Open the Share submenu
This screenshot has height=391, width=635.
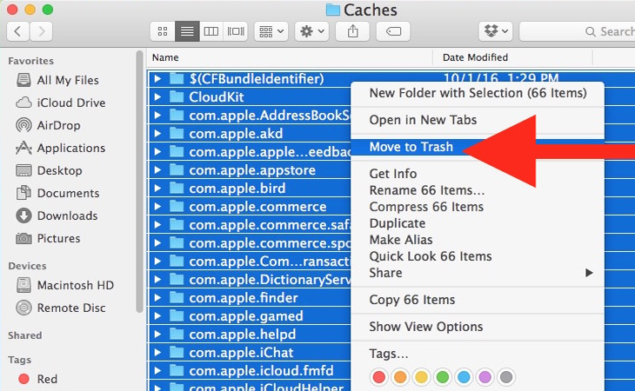[x=478, y=273]
